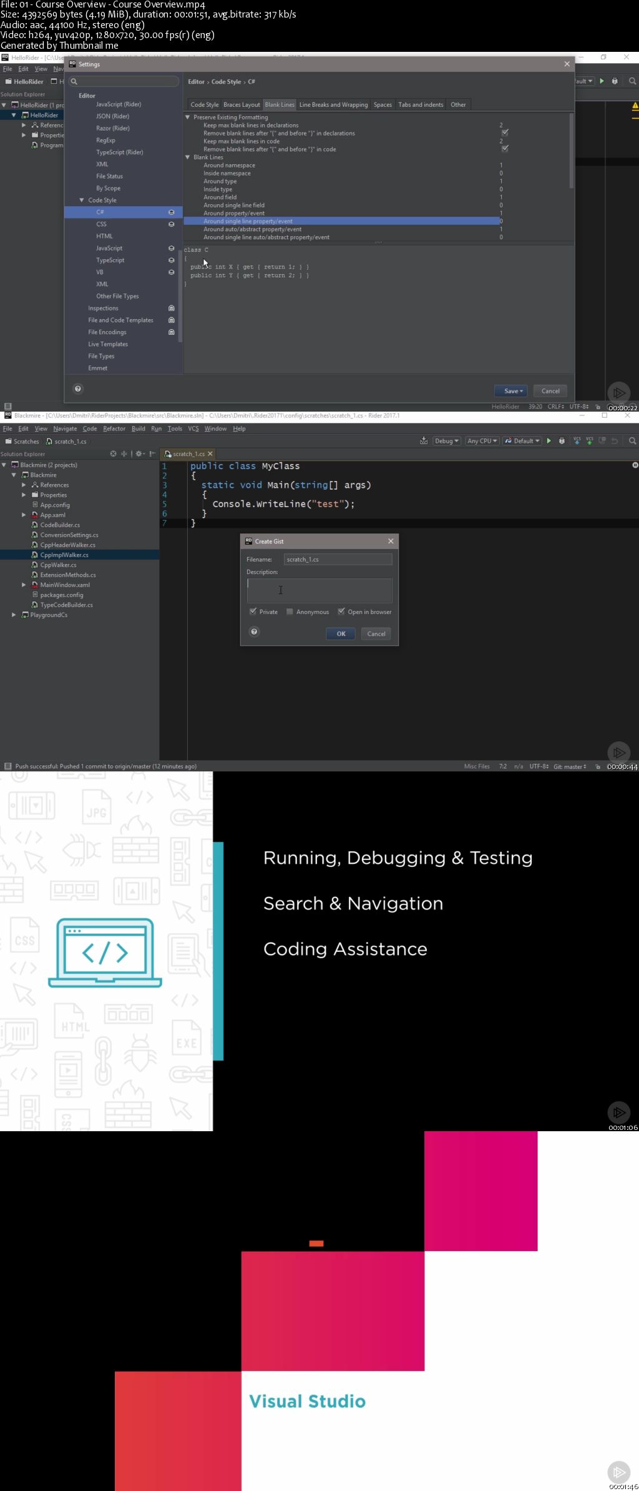Click green Run icon in HelloRider window toolbar

coord(602,81)
